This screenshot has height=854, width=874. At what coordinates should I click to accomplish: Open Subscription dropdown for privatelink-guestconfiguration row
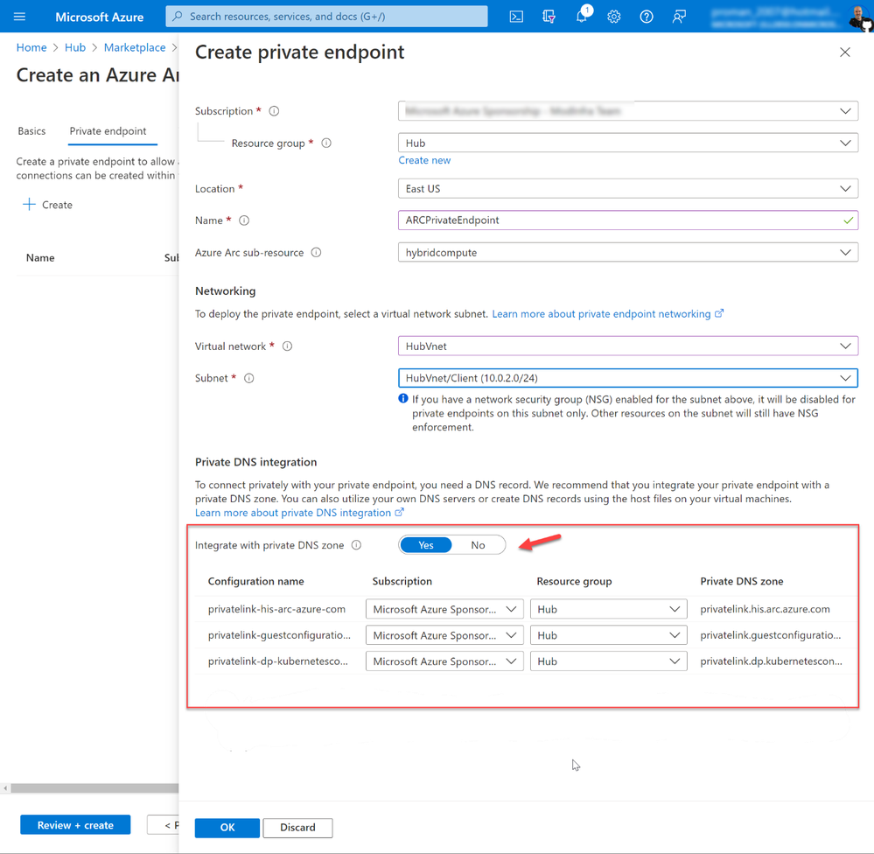(444, 635)
